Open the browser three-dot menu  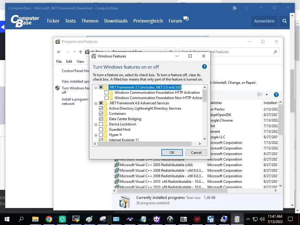tap(246, 8)
